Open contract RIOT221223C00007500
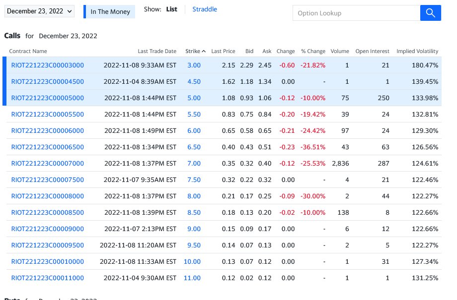 coord(48,180)
